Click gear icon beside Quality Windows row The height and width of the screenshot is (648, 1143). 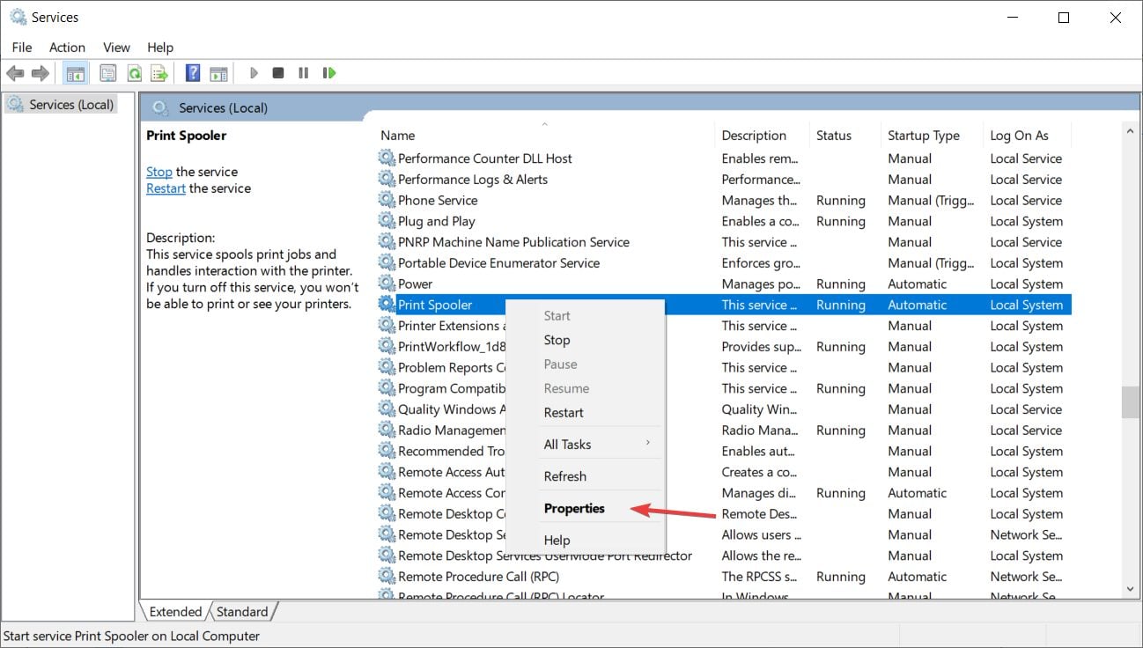387,409
